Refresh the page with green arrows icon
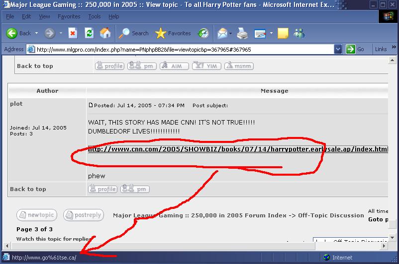Image resolution: width=399 pixels, height=264 pixels. click(89, 33)
